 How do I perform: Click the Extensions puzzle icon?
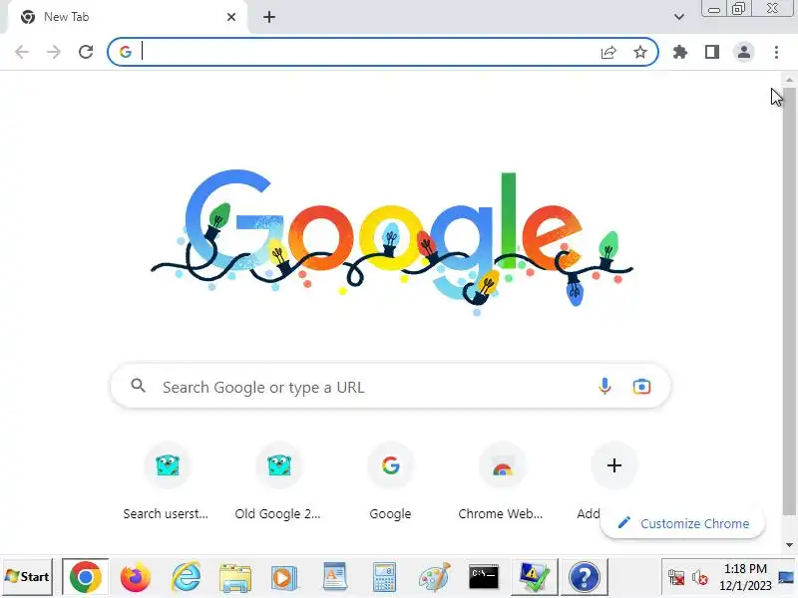pyautogui.click(x=680, y=52)
